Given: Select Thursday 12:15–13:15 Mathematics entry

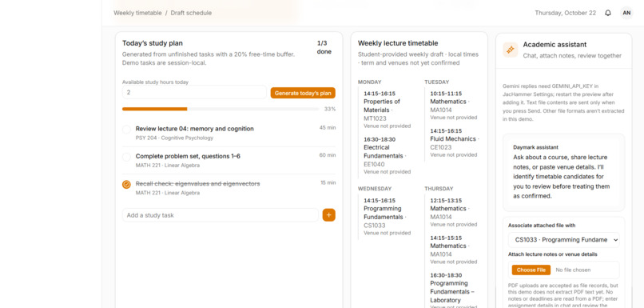Looking at the screenshot, I should 453,212.
